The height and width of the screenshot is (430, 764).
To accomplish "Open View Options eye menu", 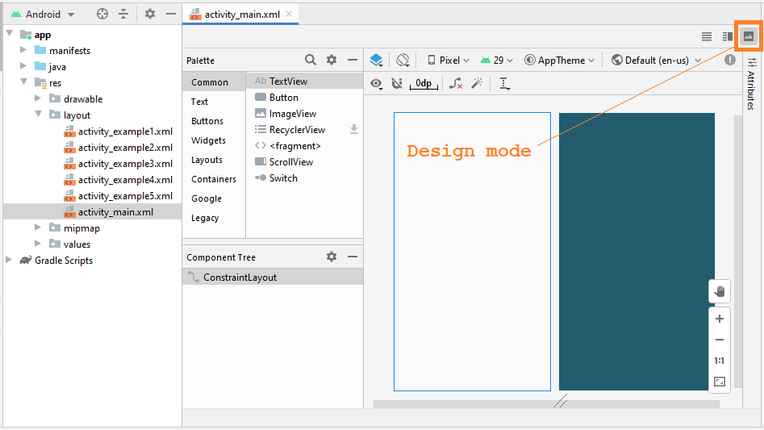I will [376, 84].
